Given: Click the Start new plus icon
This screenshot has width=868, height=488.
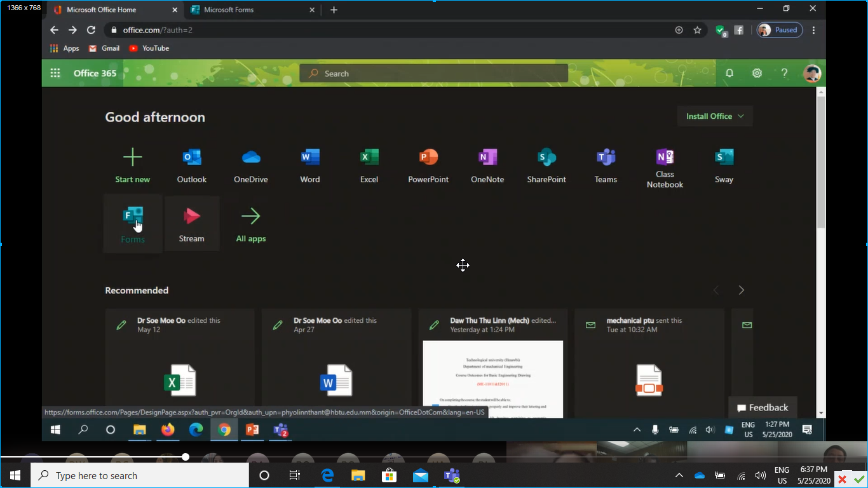Looking at the screenshot, I should (x=133, y=157).
